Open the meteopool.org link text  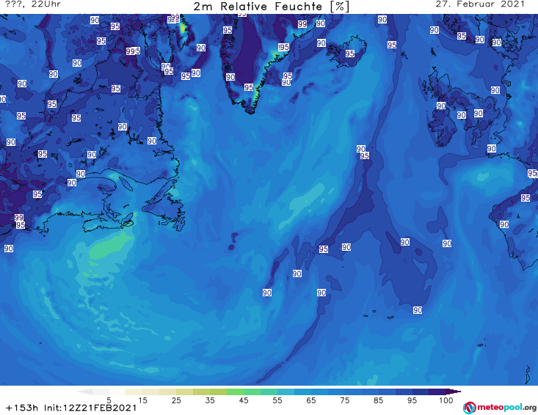(x=506, y=407)
